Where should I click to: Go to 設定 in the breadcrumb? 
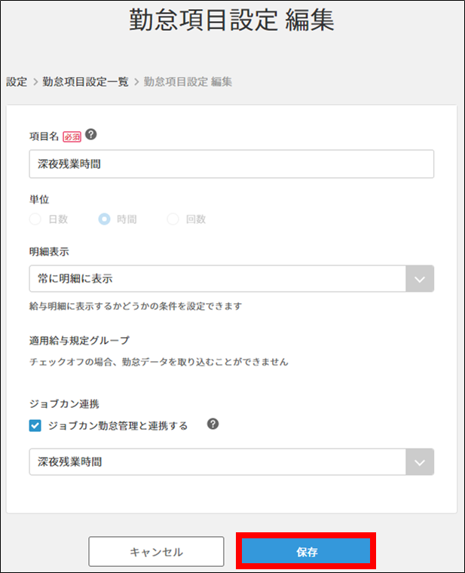pyautogui.click(x=17, y=81)
